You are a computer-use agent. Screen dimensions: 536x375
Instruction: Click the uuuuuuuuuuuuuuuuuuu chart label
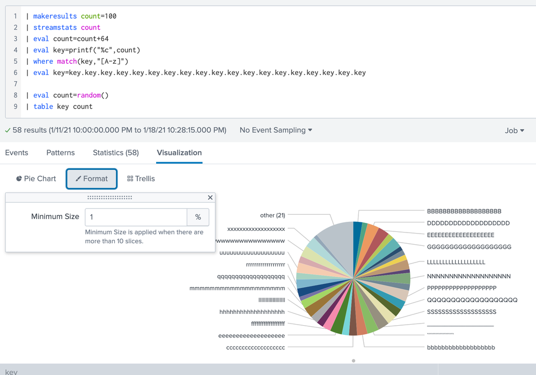tap(252, 253)
